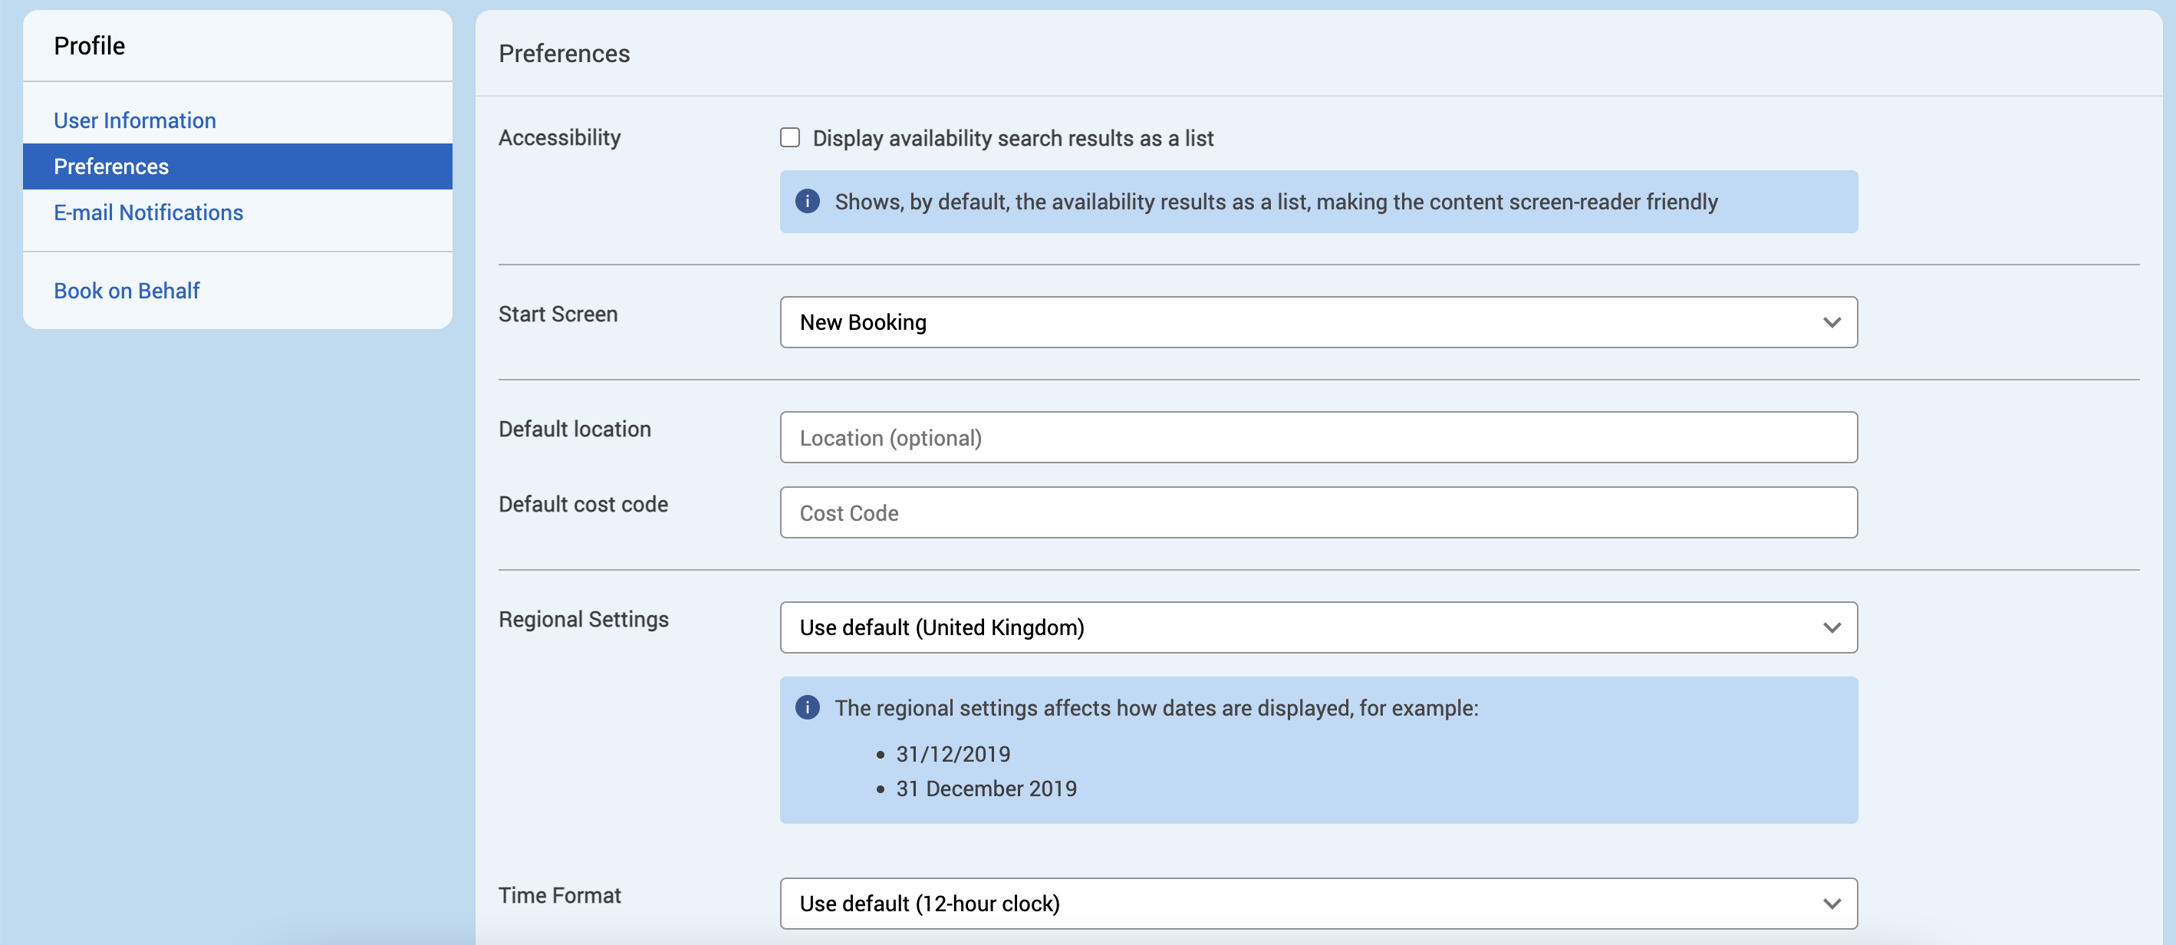
Task: Click into the Cost Code field
Action: click(1318, 512)
